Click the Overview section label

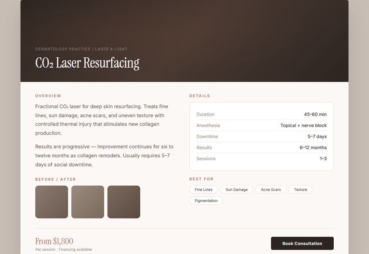[48, 96]
